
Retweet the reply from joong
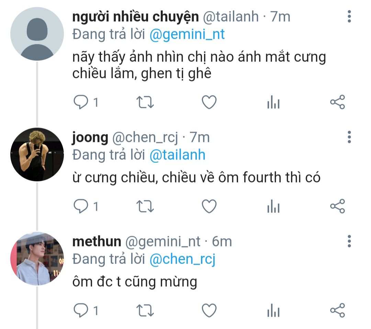[145, 206]
